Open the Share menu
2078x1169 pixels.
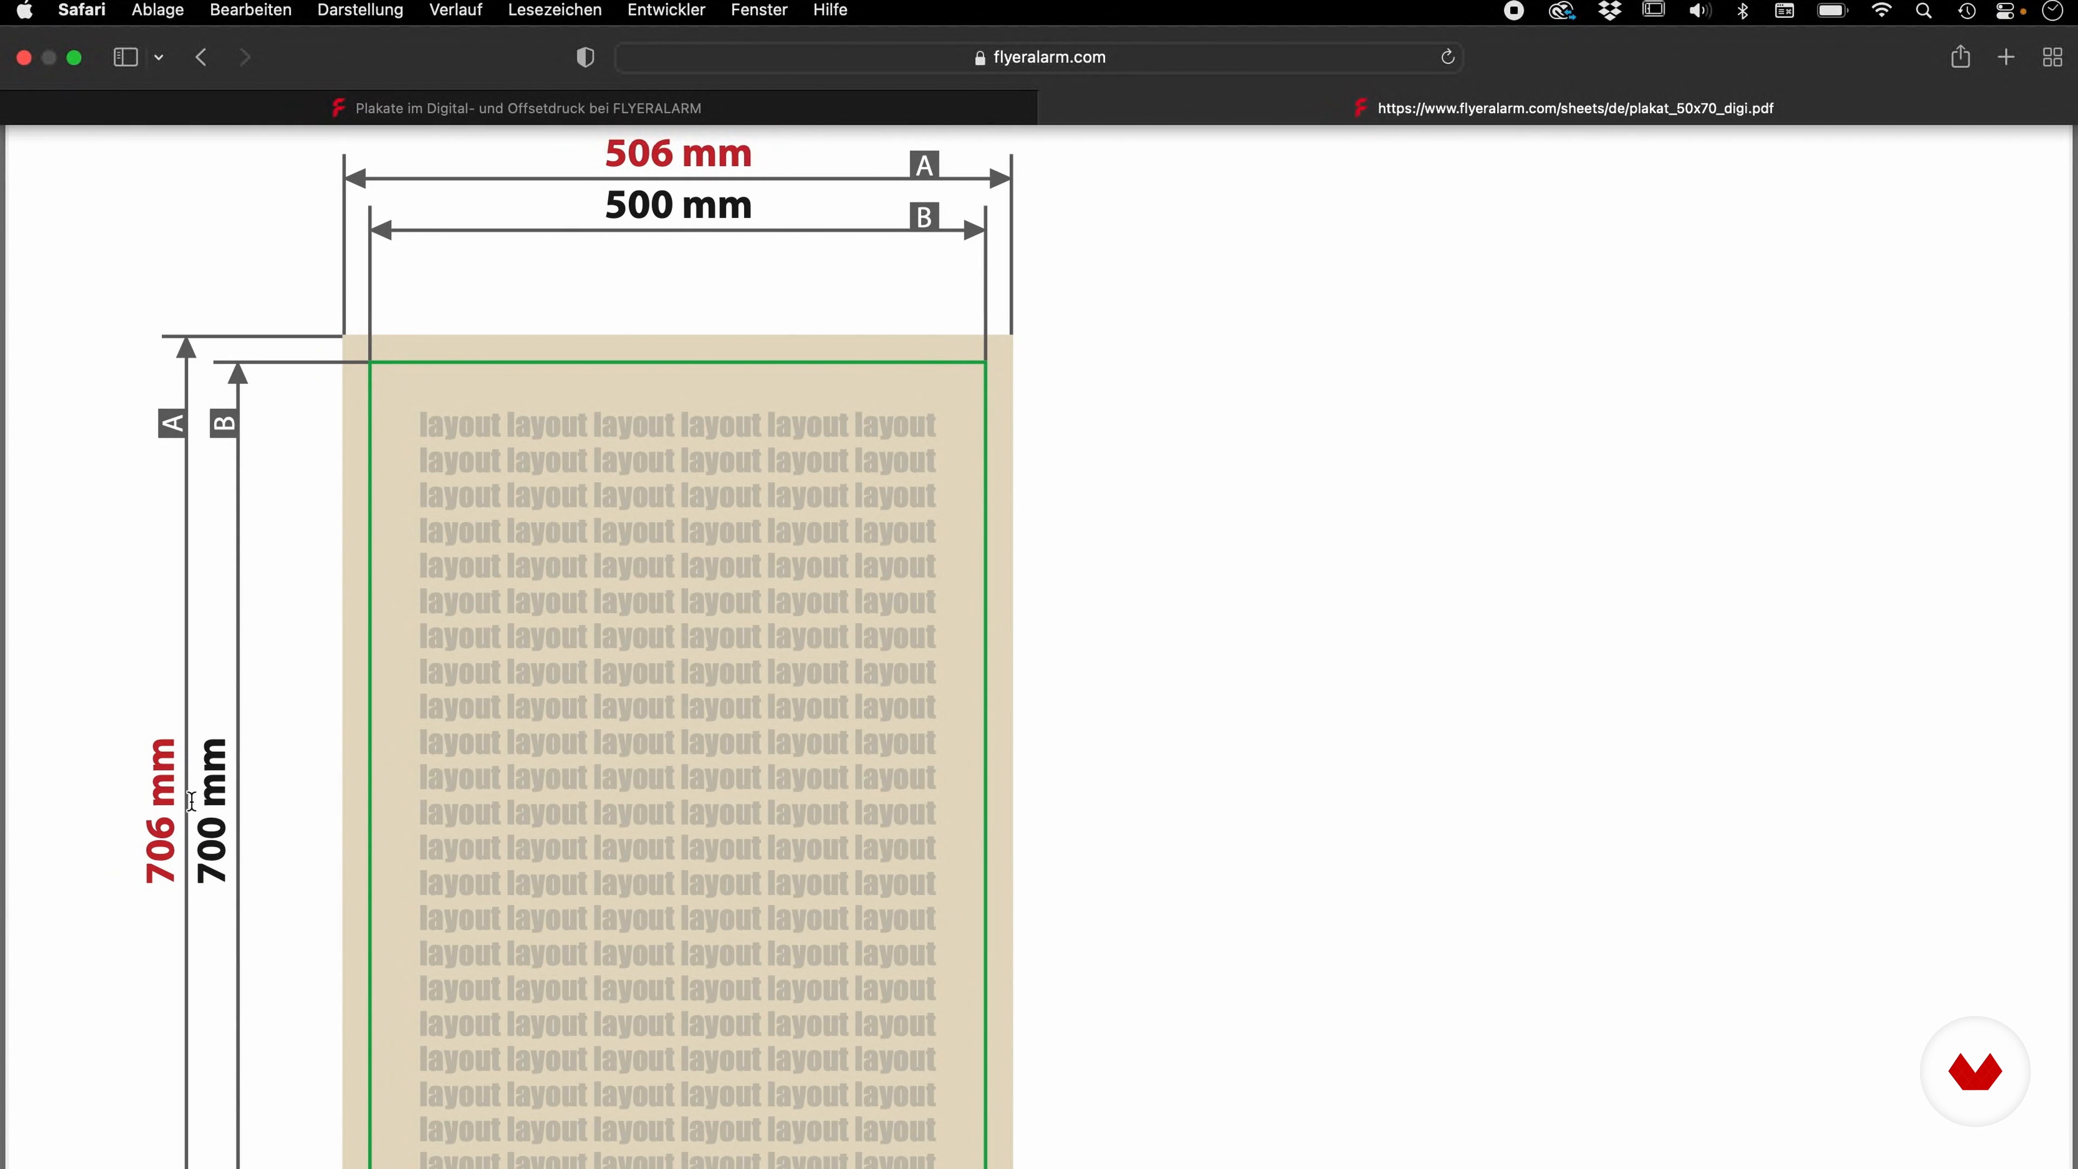click(x=1960, y=56)
